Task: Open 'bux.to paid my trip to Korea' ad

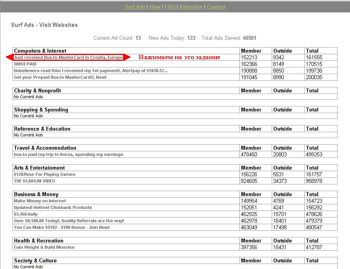Action: pos(68,154)
